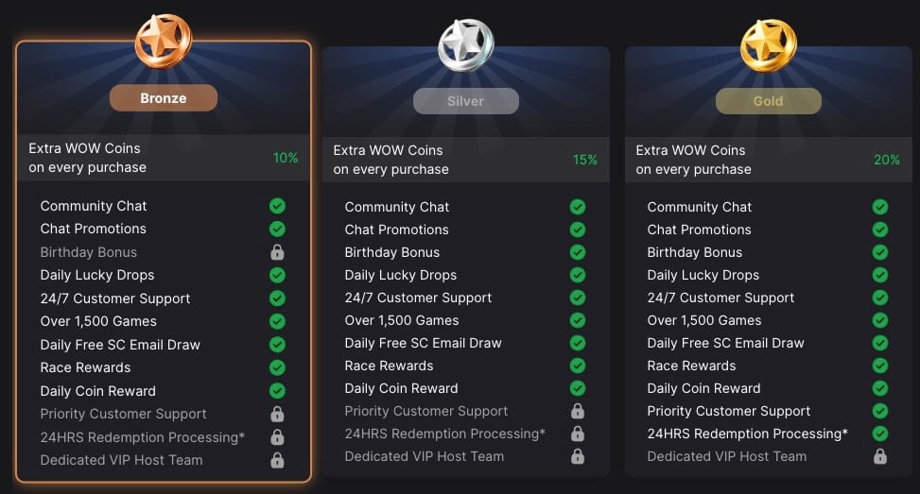
Task: Click the 20% extra WOW Coins value
Action: pos(887,160)
